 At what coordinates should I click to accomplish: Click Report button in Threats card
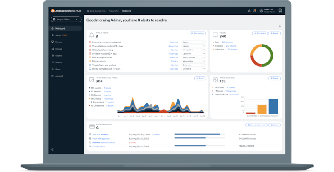200,78
